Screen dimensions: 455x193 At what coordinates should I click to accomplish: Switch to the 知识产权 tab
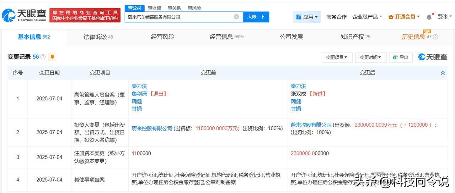coord(355,37)
